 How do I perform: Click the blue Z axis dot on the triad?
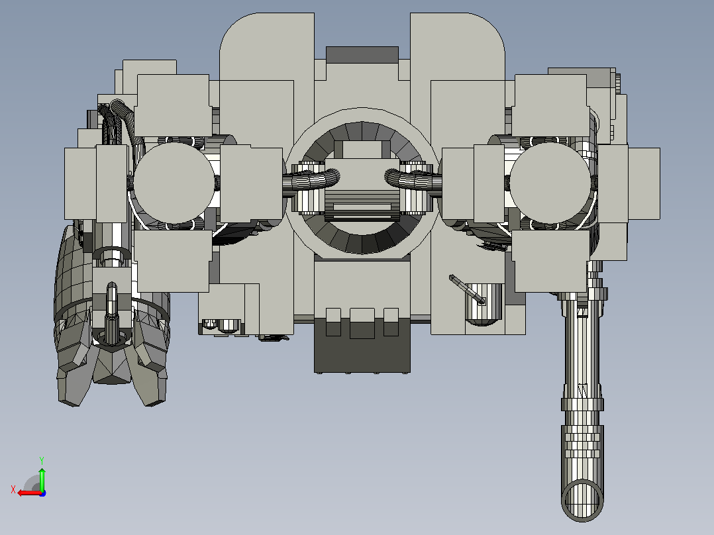pyautogui.click(x=42, y=493)
